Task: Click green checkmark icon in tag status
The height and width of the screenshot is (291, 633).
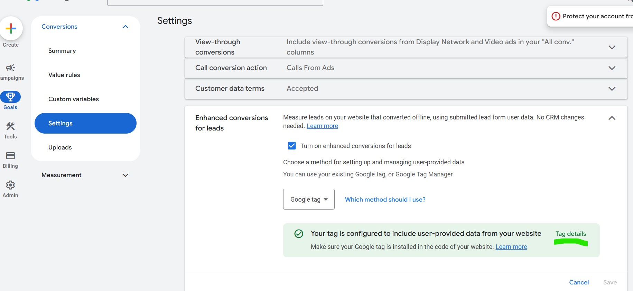Action: click(299, 234)
